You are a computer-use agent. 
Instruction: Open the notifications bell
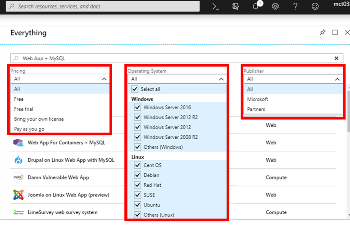pos(256,6)
